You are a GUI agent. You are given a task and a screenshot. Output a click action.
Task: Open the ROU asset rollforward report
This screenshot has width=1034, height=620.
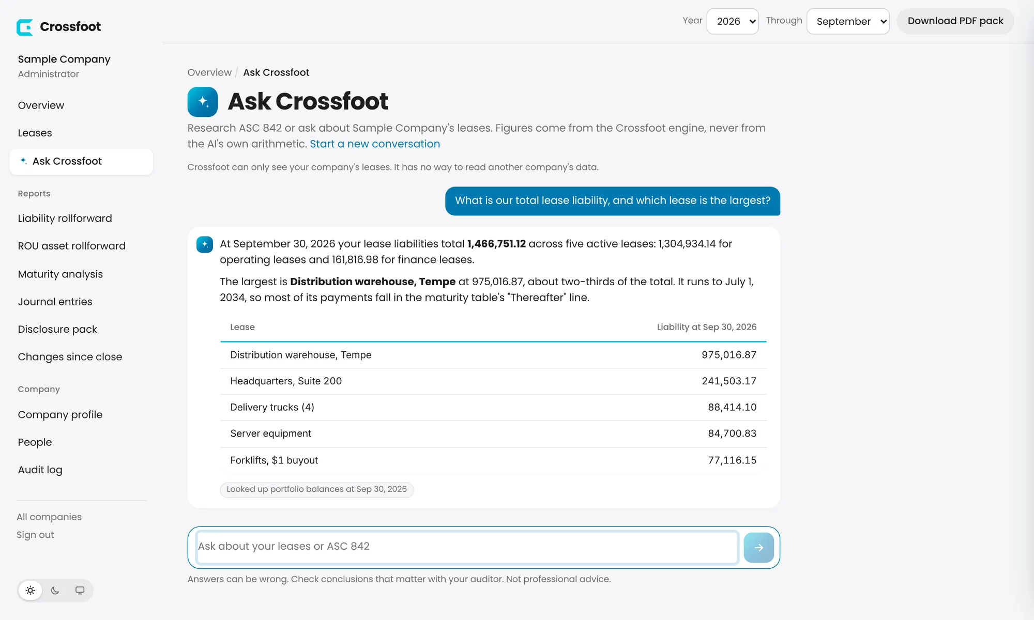pos(71,246)
